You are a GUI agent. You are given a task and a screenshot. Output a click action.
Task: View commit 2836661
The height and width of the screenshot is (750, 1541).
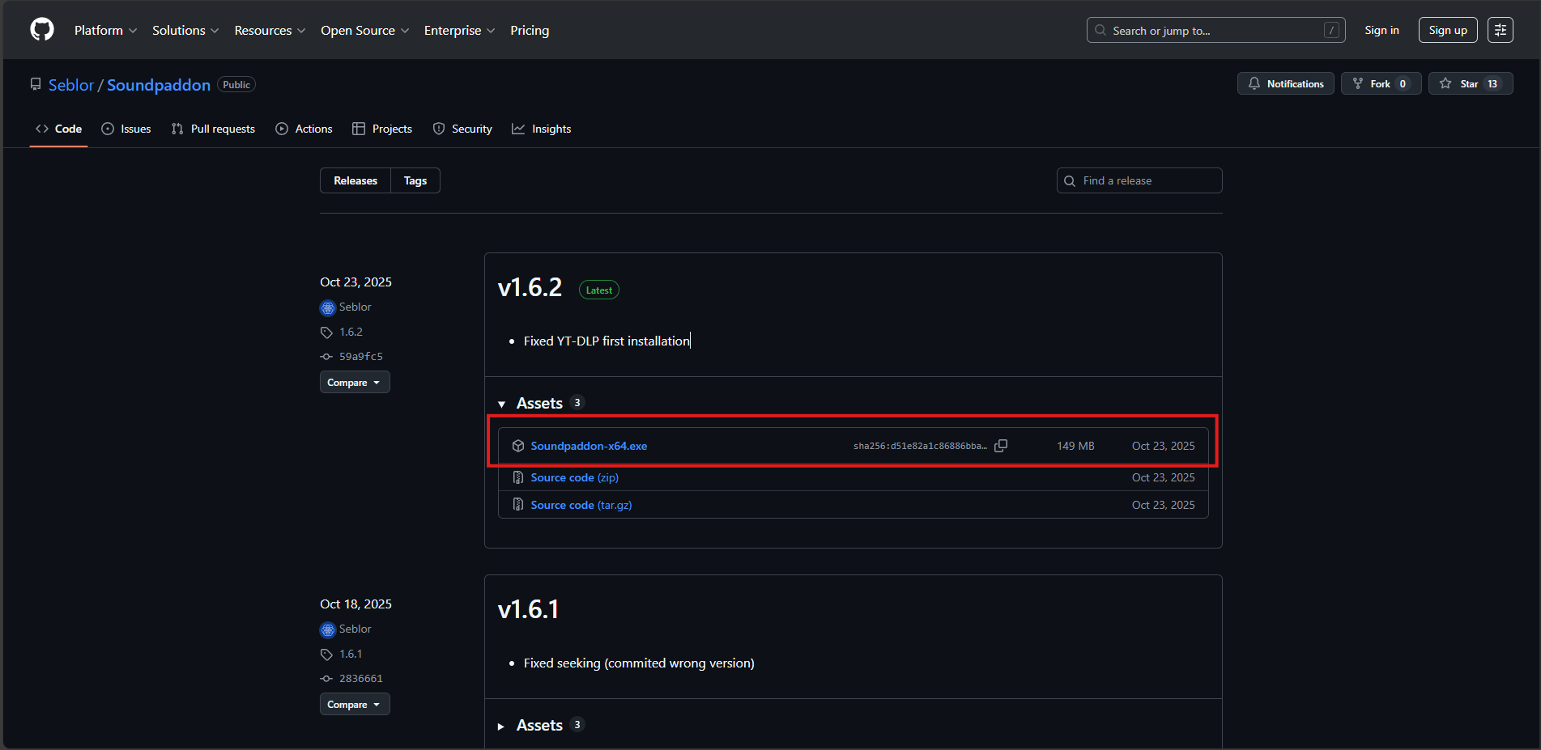tap(361, 678)
